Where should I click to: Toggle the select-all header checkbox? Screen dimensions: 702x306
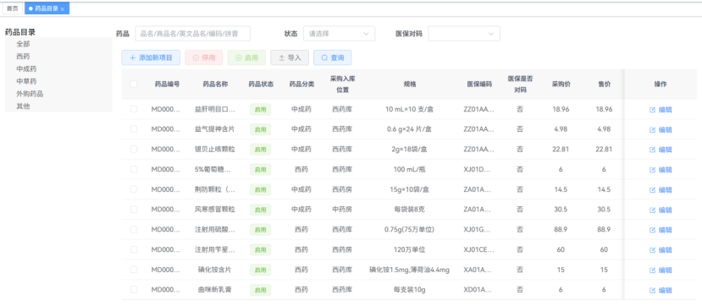click(134, 84)
